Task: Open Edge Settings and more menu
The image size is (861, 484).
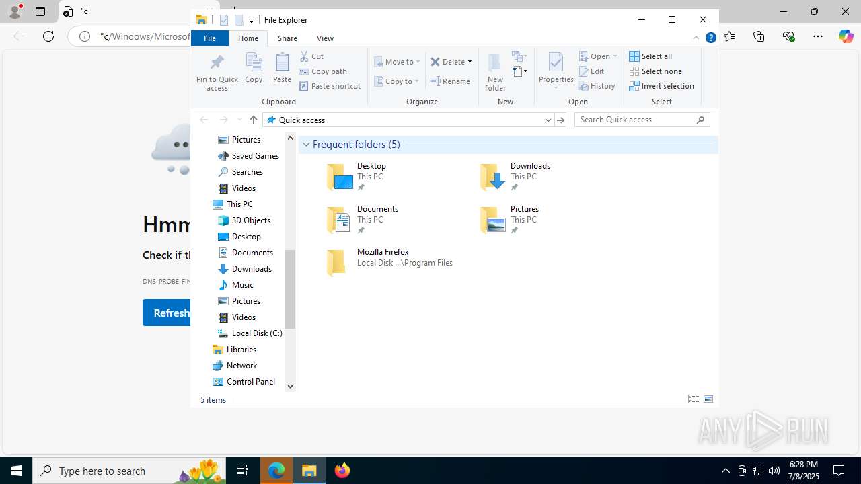Action: coord(818,36)
